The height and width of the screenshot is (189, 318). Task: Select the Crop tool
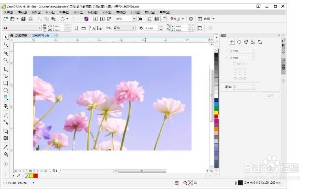pyautogui.click(x=6, y=53)
